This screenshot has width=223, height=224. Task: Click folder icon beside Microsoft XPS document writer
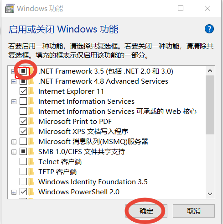(x=31, y=131)
